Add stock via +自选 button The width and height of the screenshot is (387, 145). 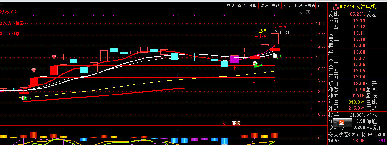[310, 6]
